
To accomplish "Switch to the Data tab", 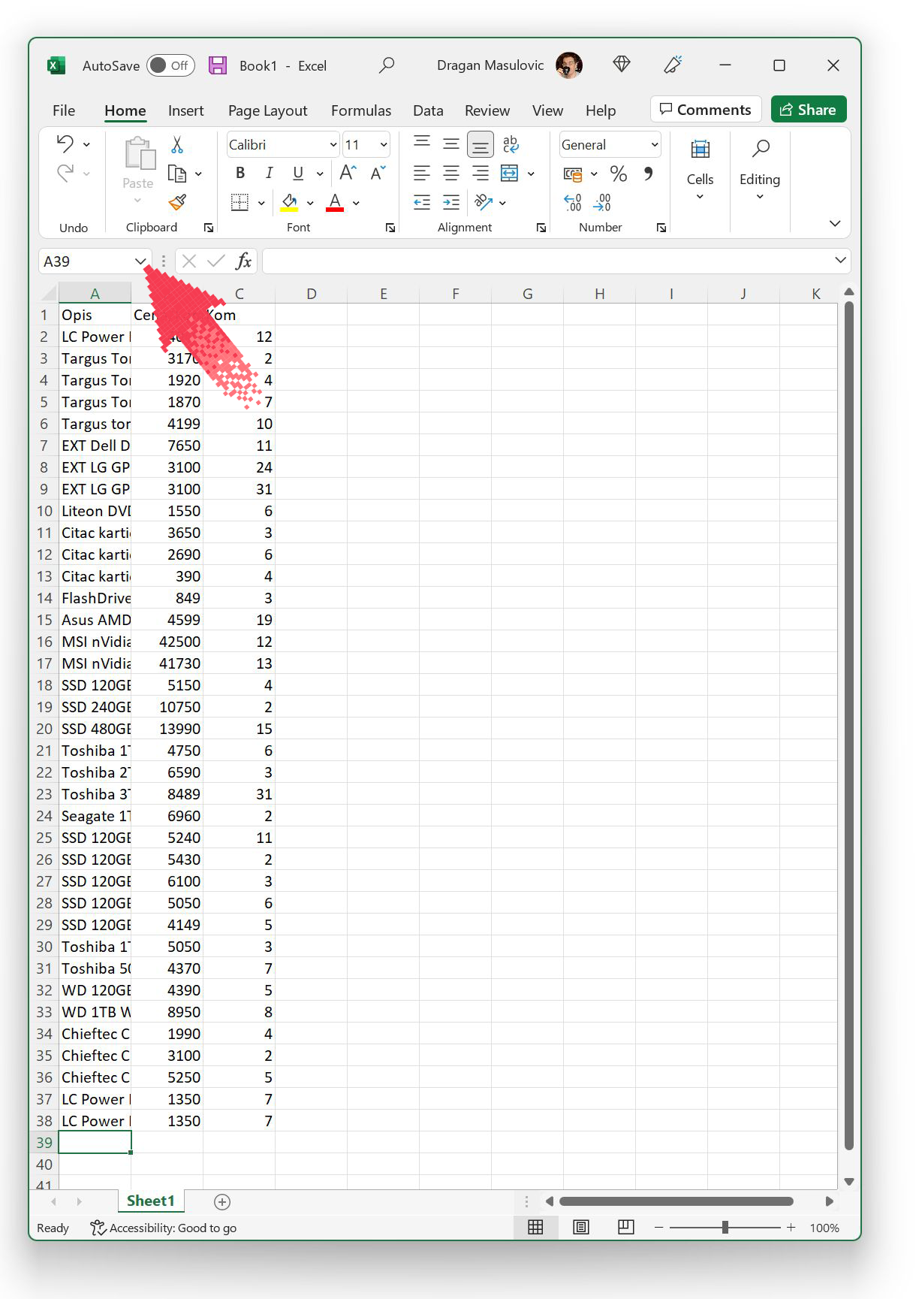I will pos(428,110).
